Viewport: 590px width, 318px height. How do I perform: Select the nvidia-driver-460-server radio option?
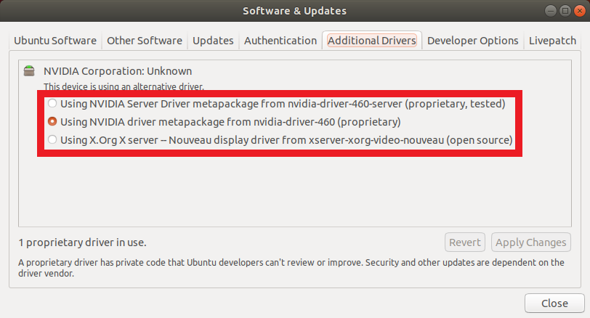(x=52, y=104)
